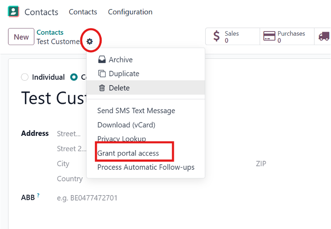Click the Duplicate copy icon
This screenshot has width=331, height=229.
(x=102, y=74)
